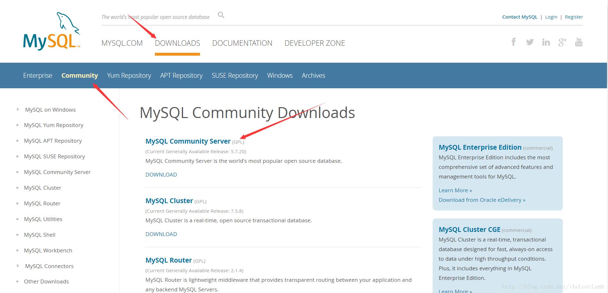Open the DOCUMENTATION menu
The image size is (608, 293).
[x=242, y=43]
